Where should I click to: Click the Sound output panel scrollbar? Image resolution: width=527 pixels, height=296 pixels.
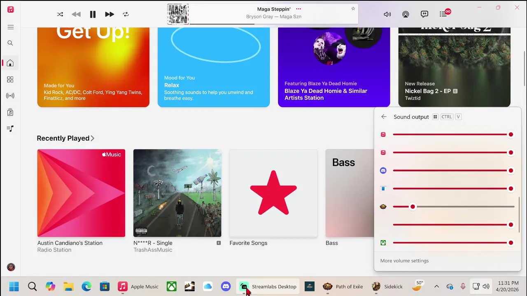(x=519, y=215)
